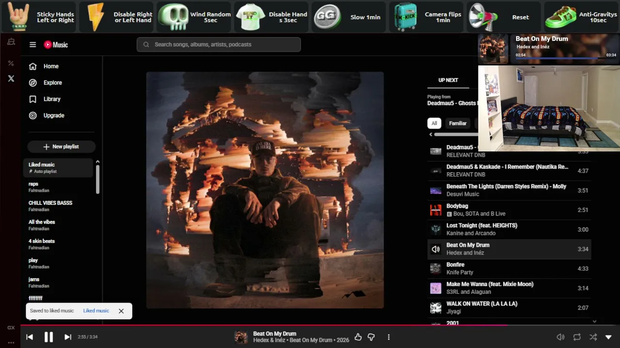
Task: Open artist link 'Kanine and Arcando'
Action: point(471,233)
